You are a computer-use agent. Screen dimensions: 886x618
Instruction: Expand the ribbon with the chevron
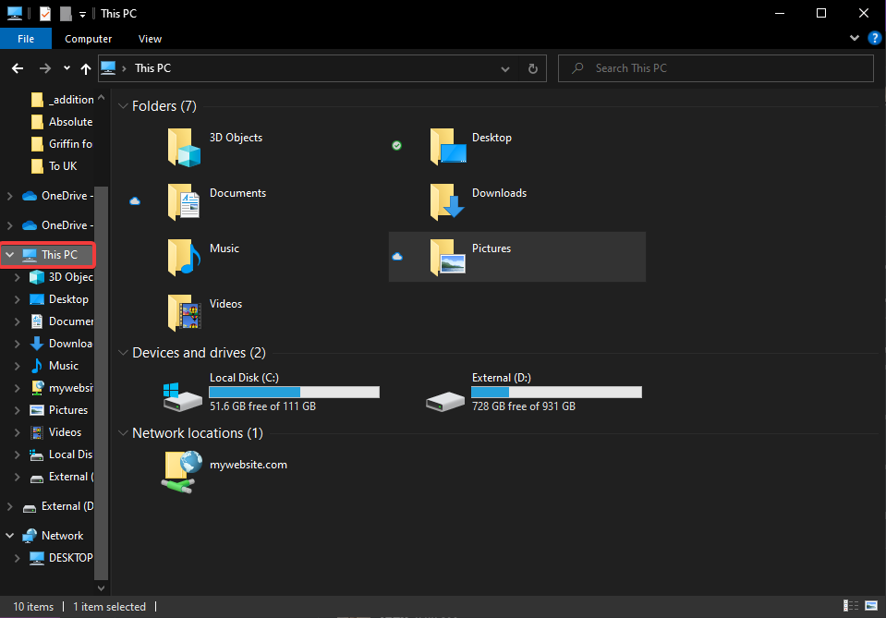click(855, 39)
